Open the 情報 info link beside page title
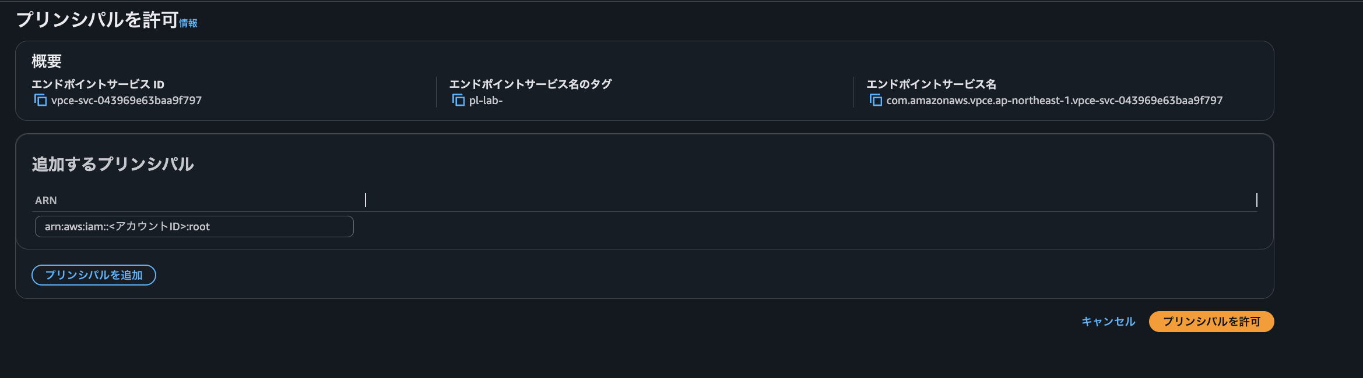 pos(188,24)
